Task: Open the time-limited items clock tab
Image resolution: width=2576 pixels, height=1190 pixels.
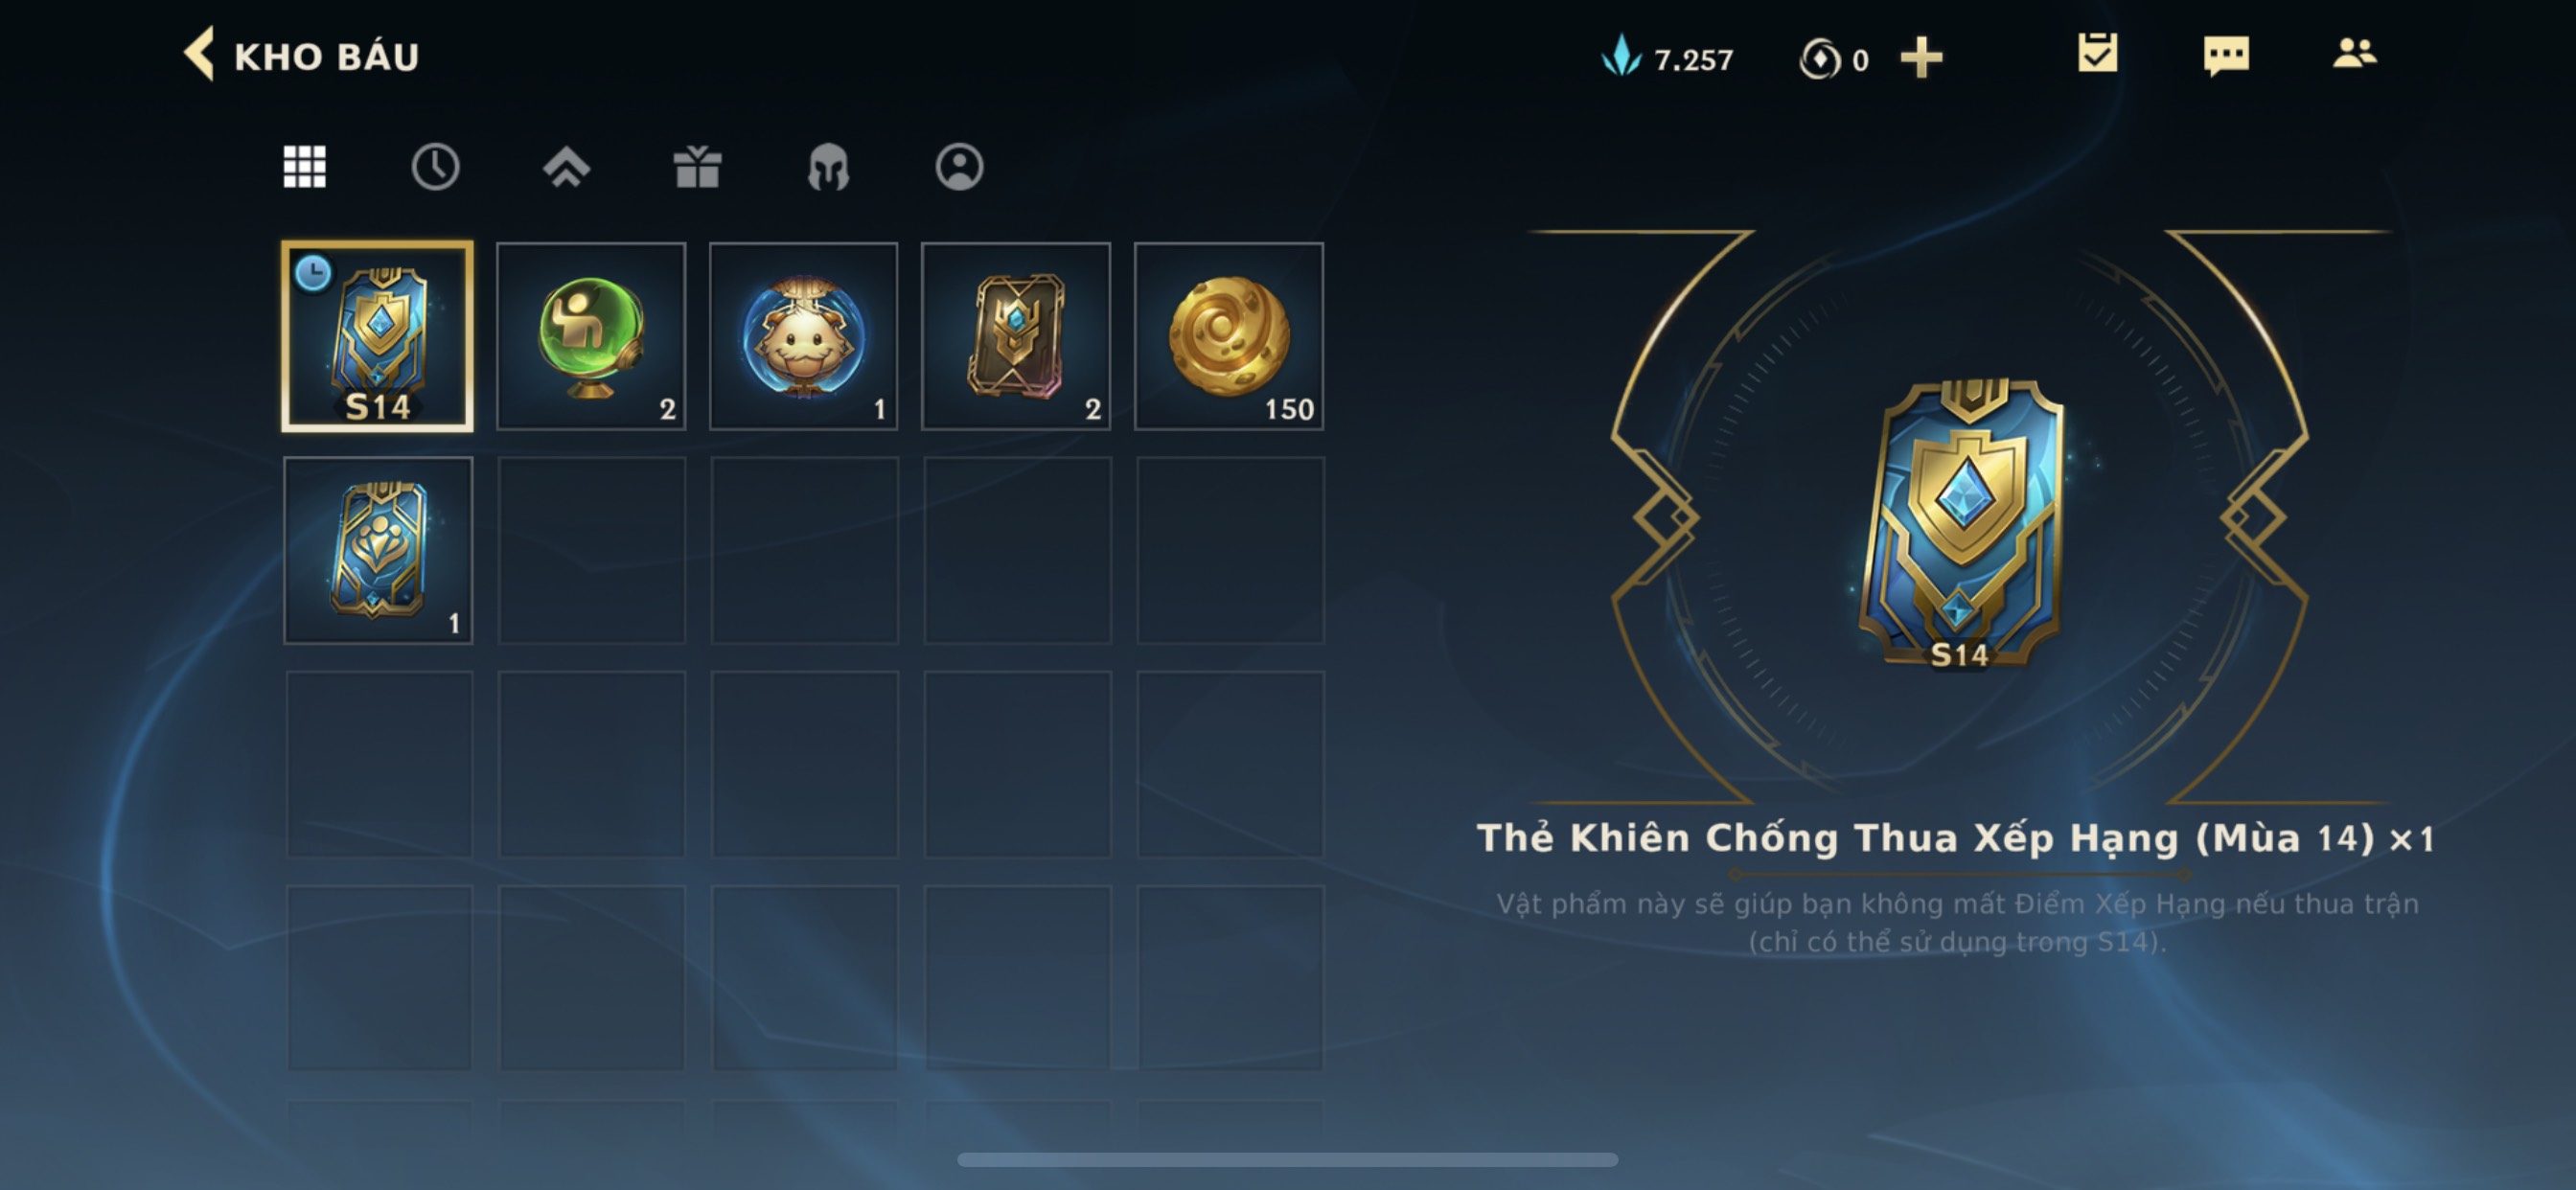Action: coord(435,166)
